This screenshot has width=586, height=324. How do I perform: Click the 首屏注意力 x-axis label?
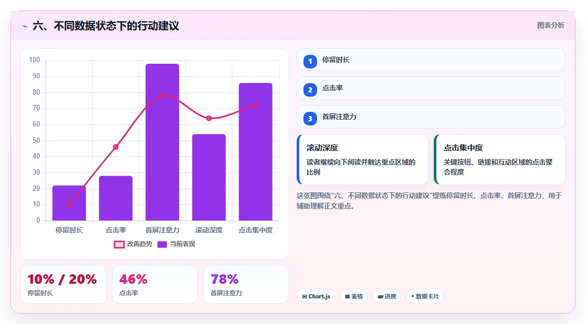point(162,230)
